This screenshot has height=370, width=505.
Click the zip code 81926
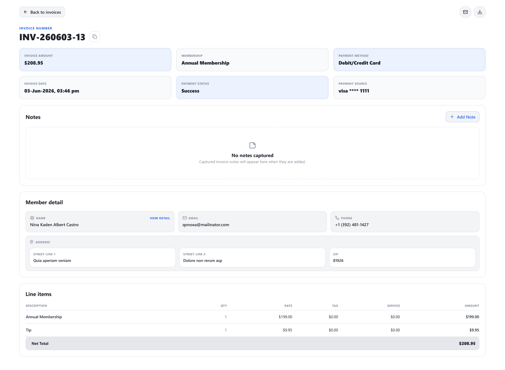click(x=338, y=260)
